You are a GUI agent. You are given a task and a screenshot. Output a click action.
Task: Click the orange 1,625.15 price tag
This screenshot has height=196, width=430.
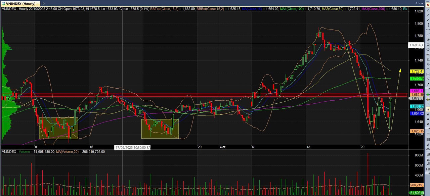coord(417,131)
